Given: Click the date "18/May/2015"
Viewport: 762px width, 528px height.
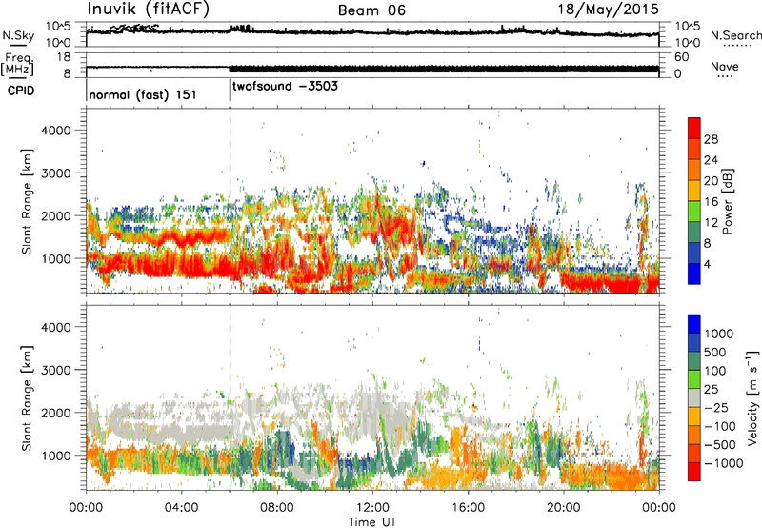Looking at the screenshot, I should pyautogui.click(x=608, y=10).
